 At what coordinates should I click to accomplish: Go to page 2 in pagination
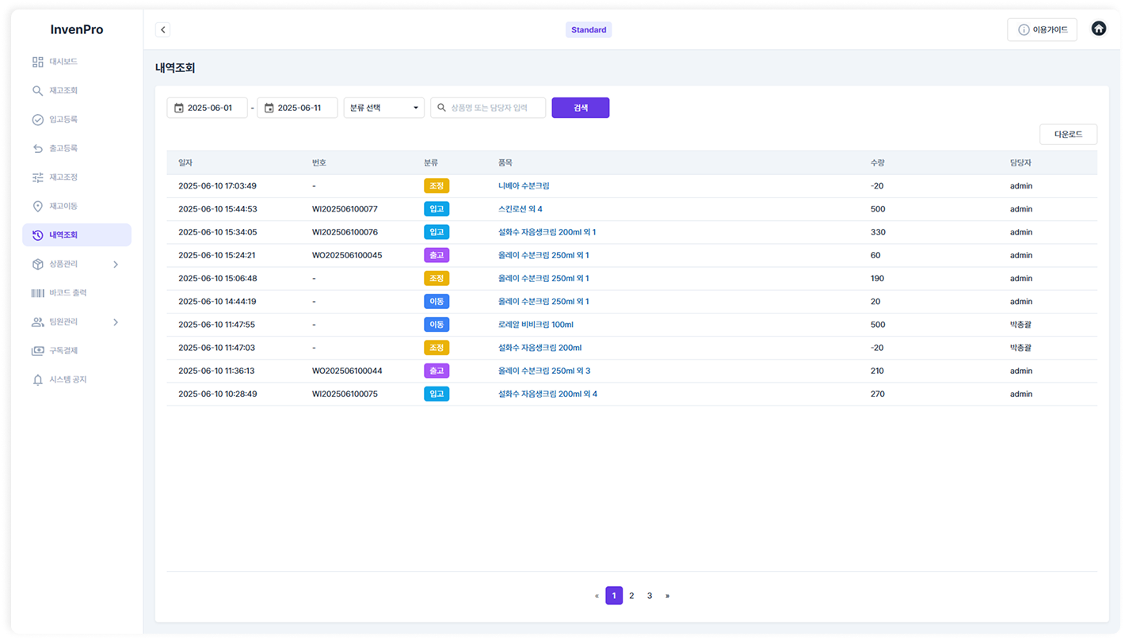pyautogui.click(x=631, y=596)
